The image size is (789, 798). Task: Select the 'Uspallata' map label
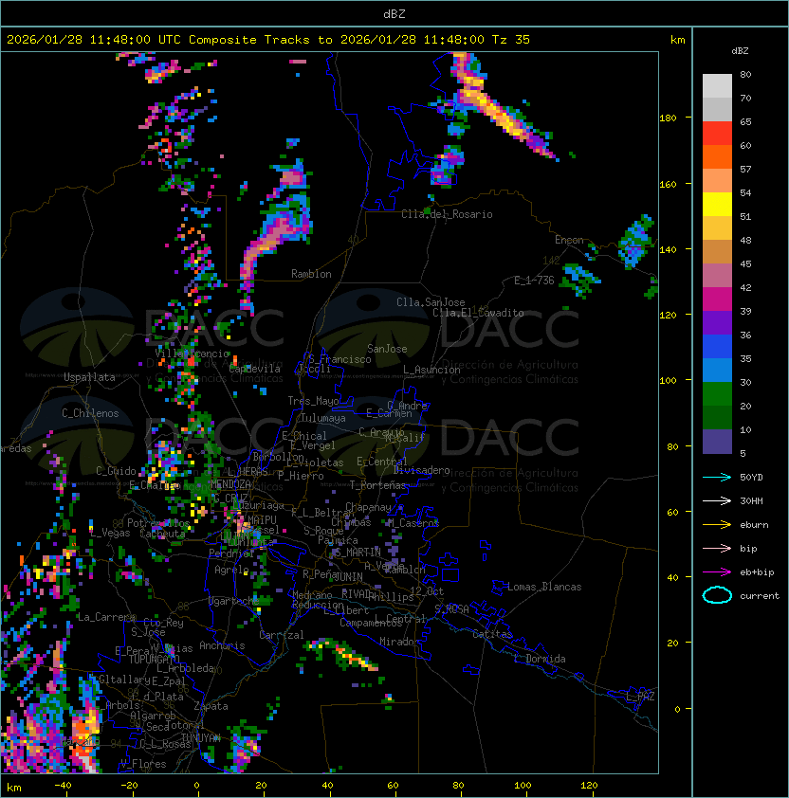(x=89, y=377)
